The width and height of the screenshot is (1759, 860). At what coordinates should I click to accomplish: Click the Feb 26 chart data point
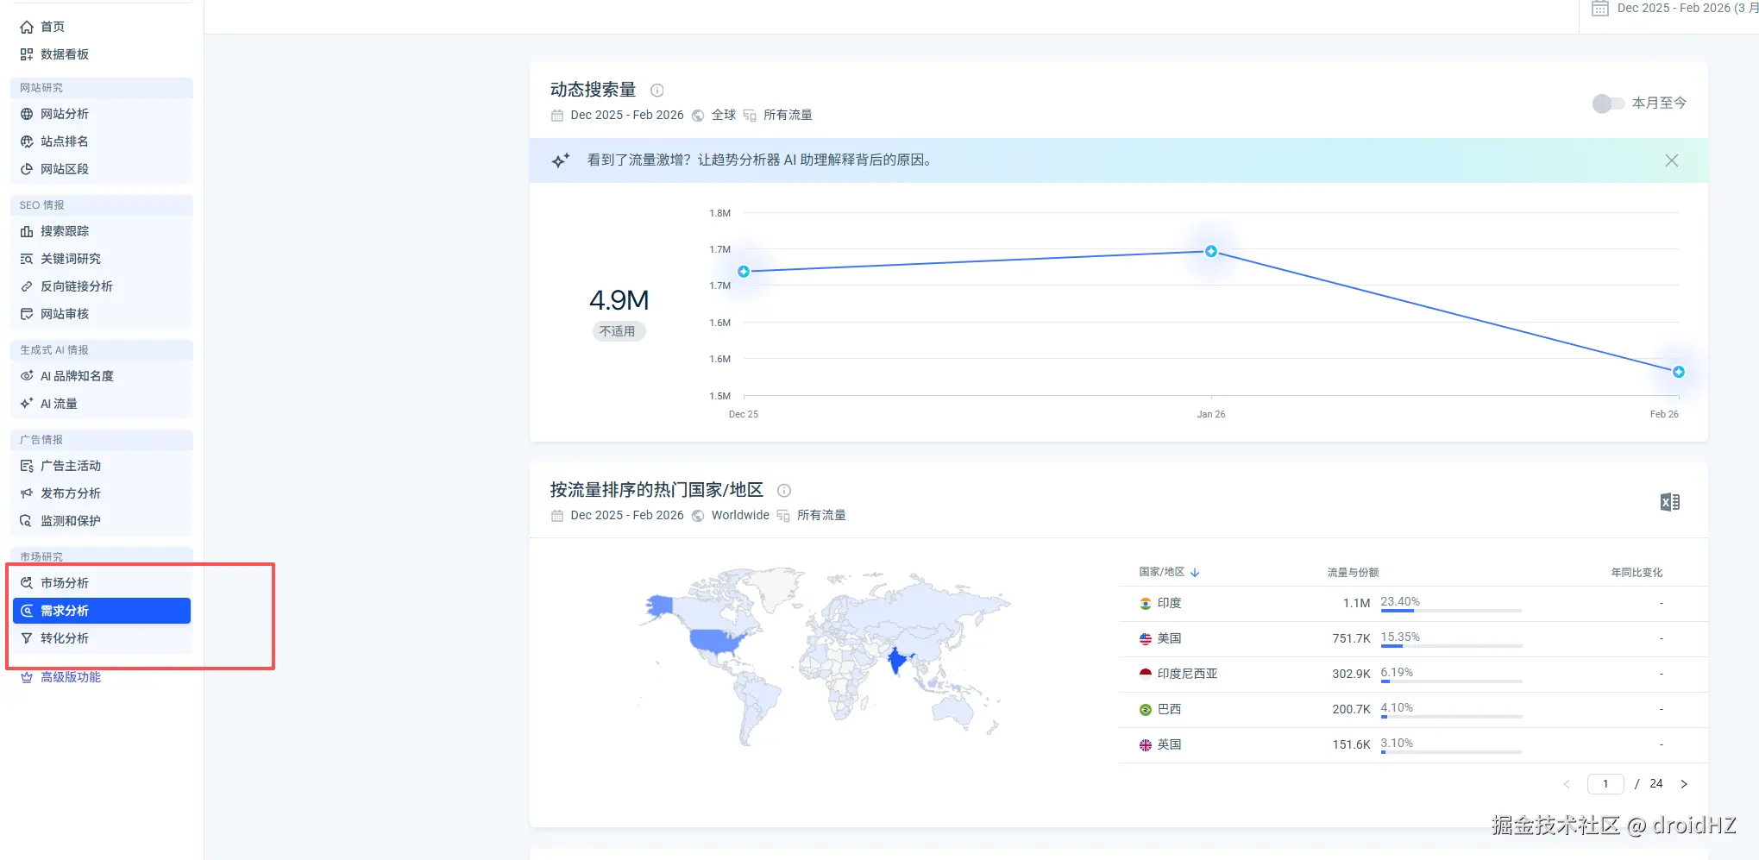[x=1679, y=372]
